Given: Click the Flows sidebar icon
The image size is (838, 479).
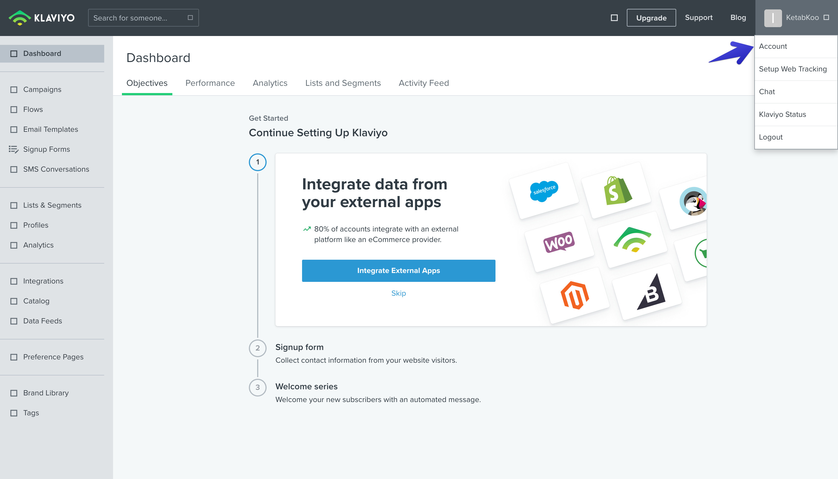Looking at the screenshot, I should click(x=14, y=110).
